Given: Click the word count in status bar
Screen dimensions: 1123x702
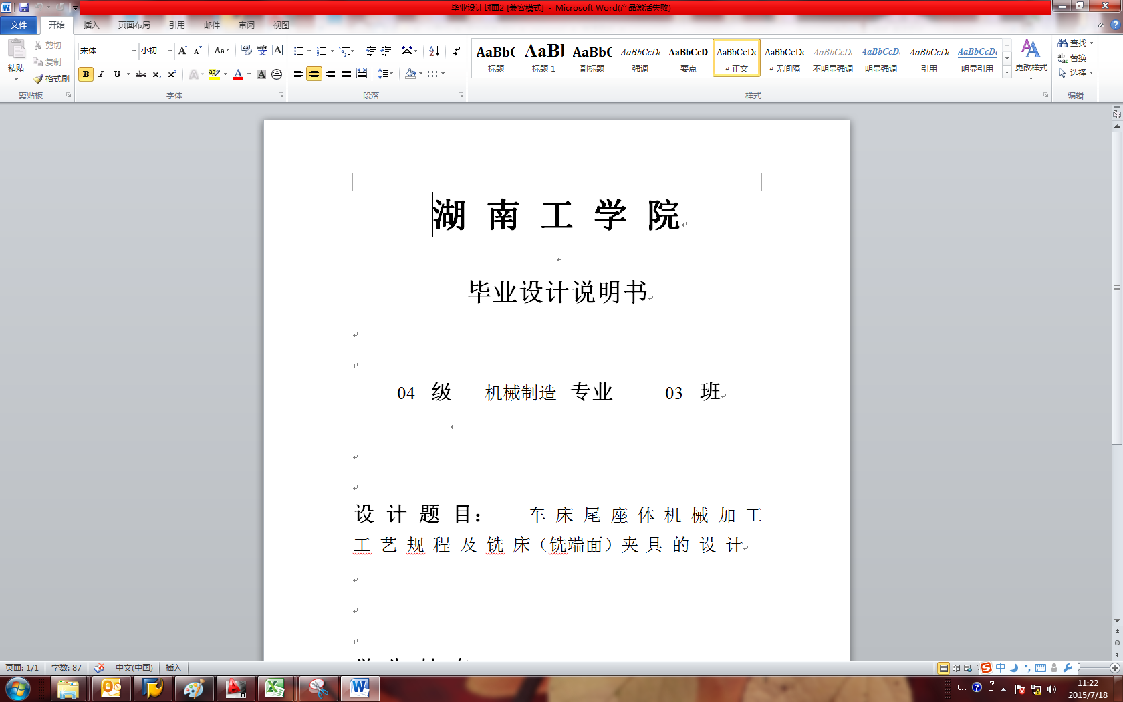Looking at the screenshot, I should pyautogui.click(x=66, y=668).
